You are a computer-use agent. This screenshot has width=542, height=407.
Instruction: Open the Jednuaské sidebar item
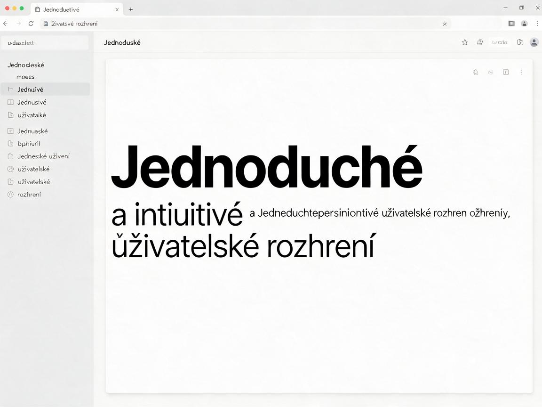click(x=45, y=131)
